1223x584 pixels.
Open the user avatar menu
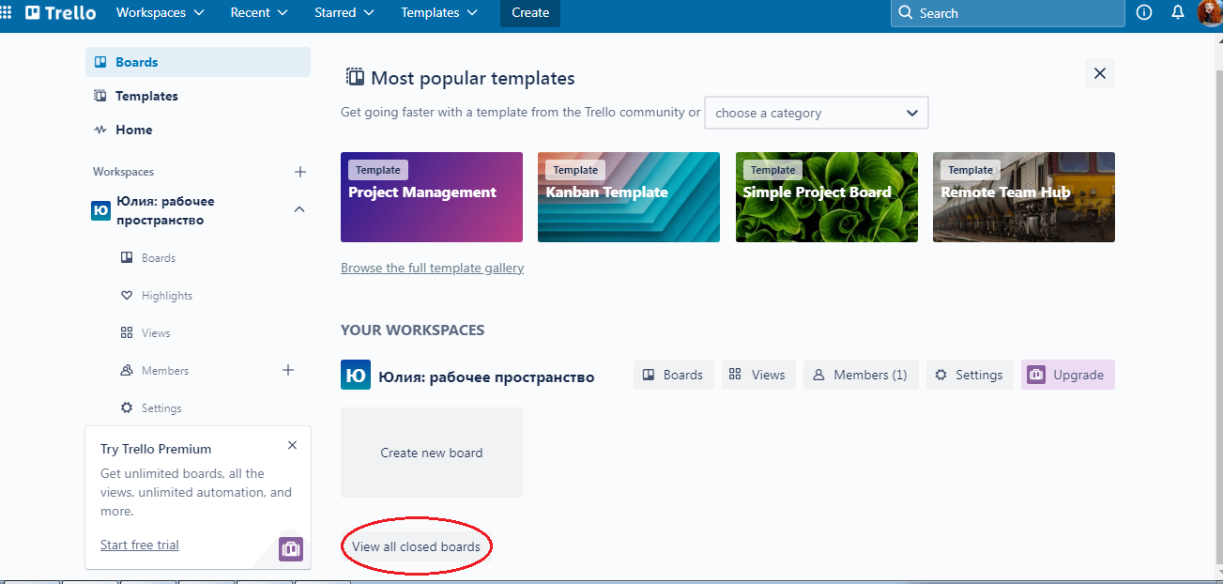point(1211,13)
